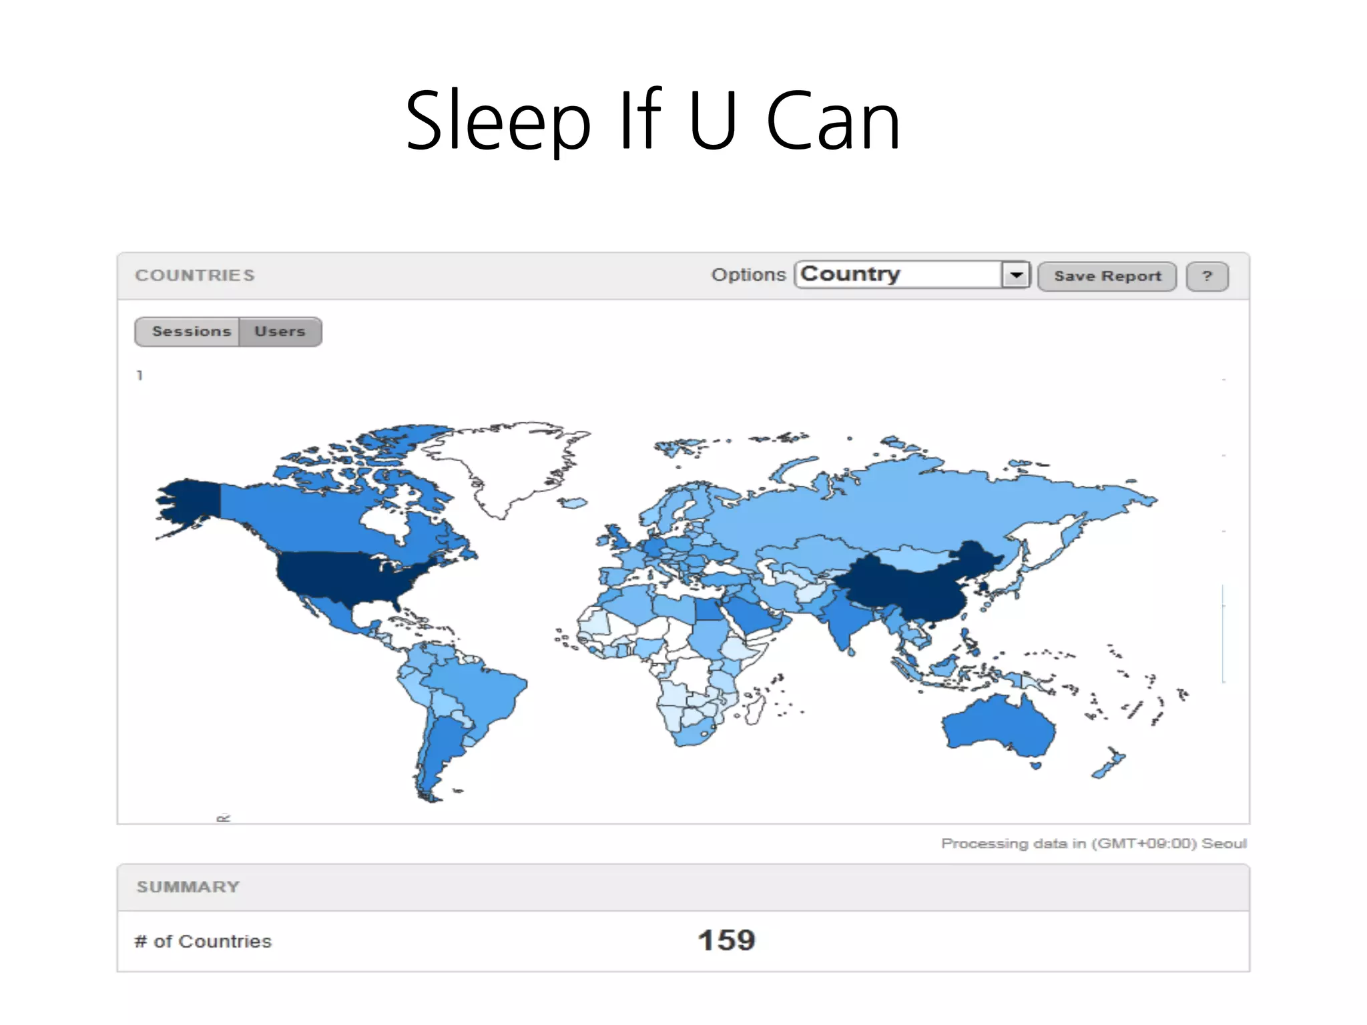The image size is (1367, 1025).
Task: Open the Country options combo box
Action: 898,275
